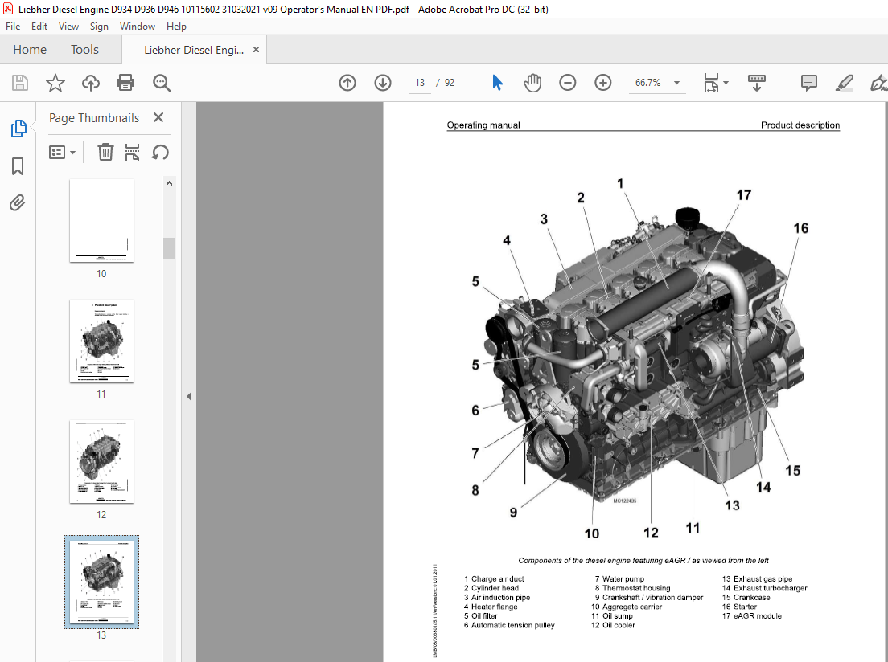This screenshot has height=662, width=888.
Task: Click 'Product description' header text
Action: pos(800,125)
